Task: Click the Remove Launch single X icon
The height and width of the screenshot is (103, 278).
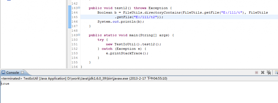Action: point(263,72)
